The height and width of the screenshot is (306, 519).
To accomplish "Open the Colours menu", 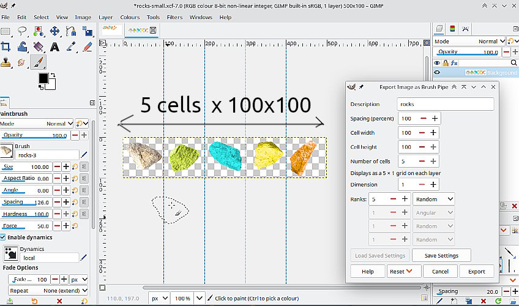I will click(x=130, y=17).
